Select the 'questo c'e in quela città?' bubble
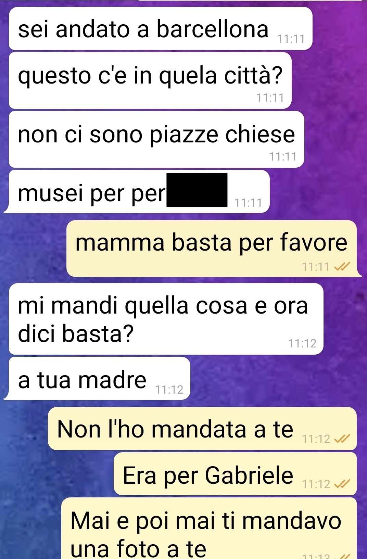This screenshot has width=367, height=559. [150, 80]
